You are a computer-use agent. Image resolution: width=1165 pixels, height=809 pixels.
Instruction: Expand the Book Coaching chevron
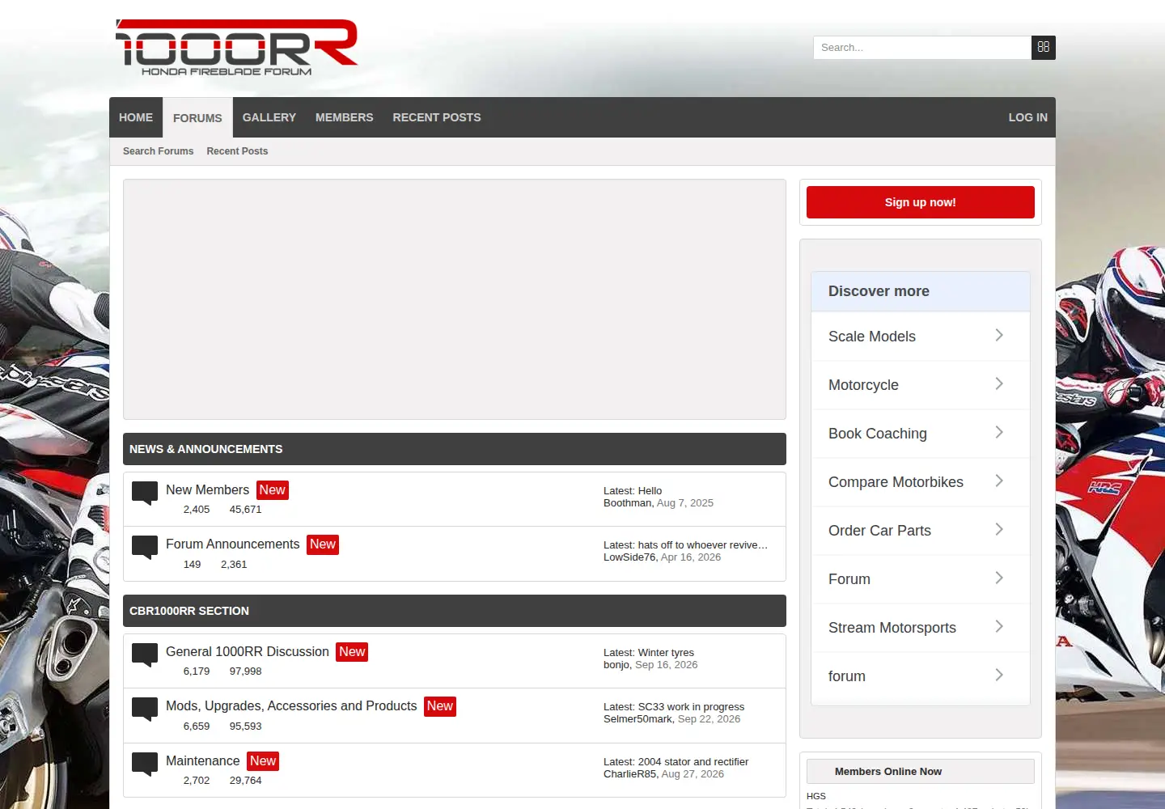tap(999, 432)
